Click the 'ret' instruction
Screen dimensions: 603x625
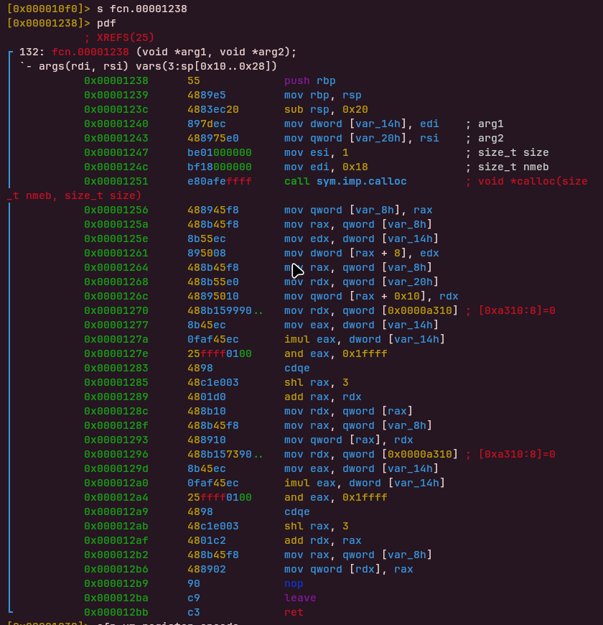pyautogui.click(x=294, y=612)
